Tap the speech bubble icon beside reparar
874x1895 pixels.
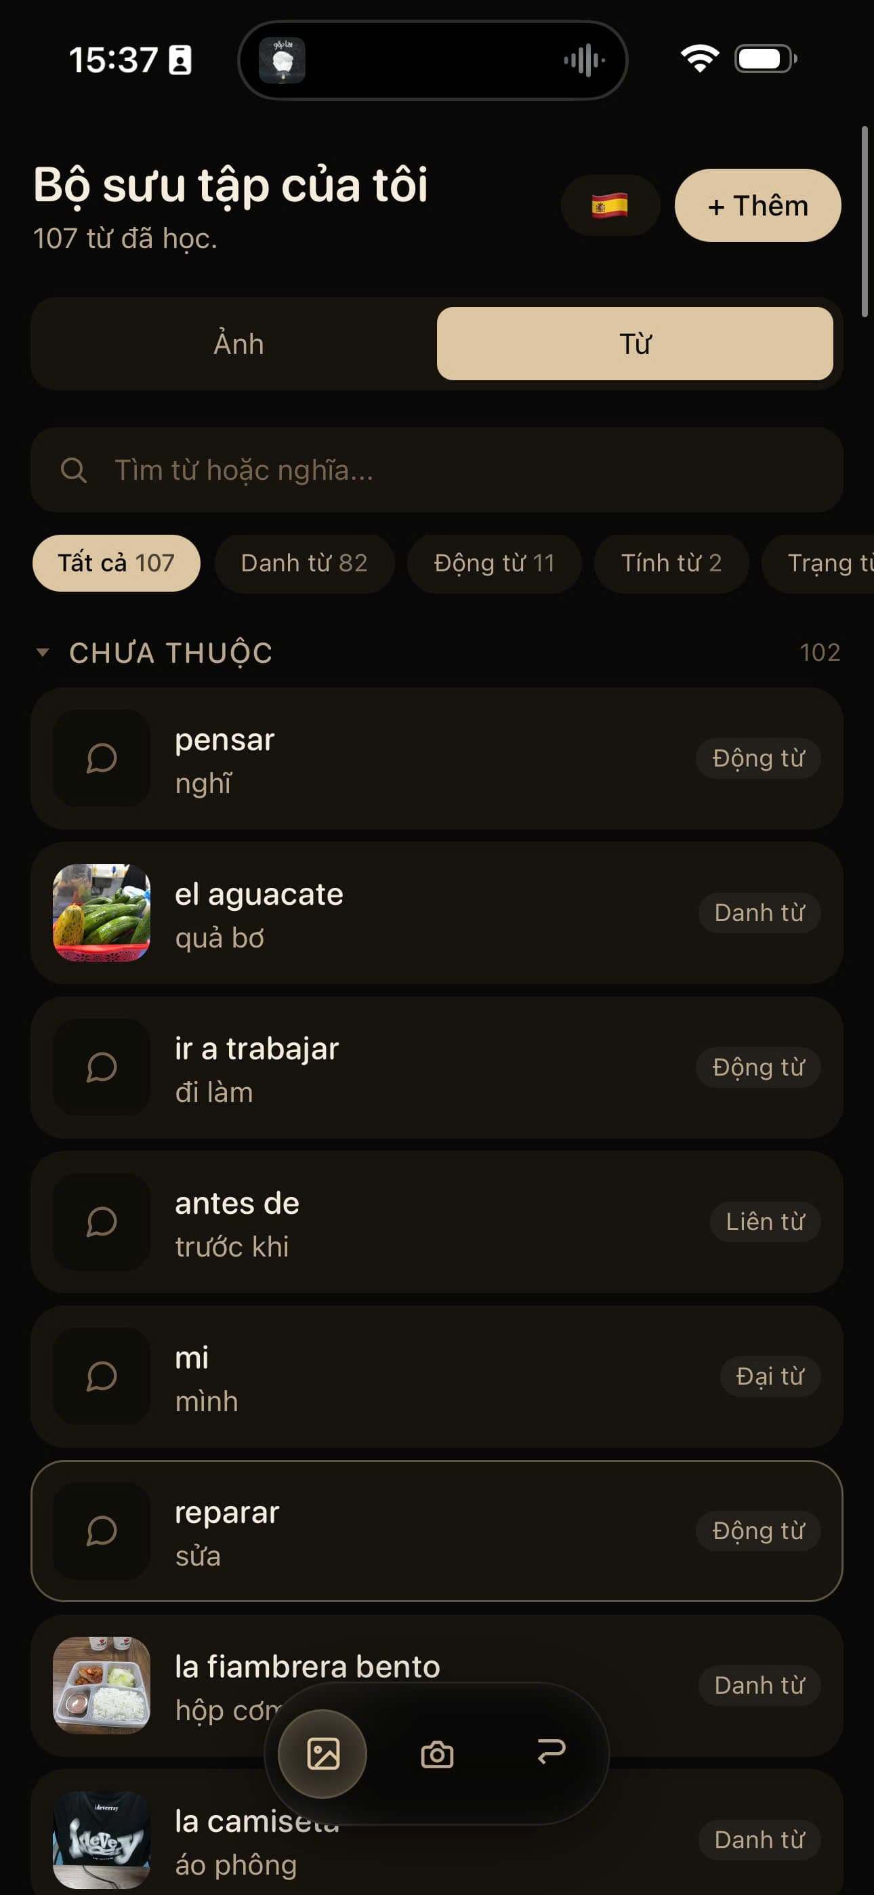pos(102,1530)
